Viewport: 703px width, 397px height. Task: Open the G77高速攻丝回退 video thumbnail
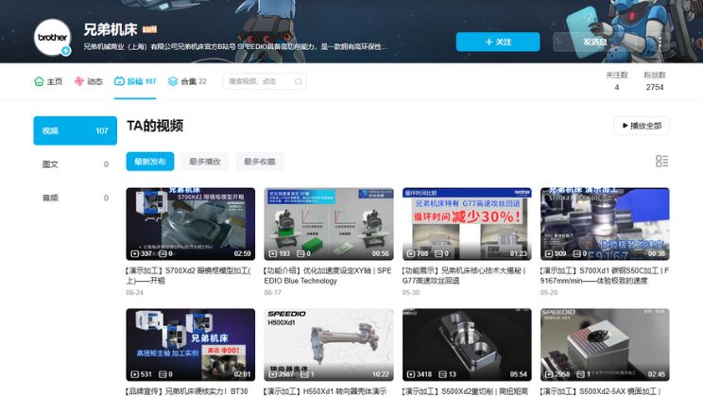click(x=466, y=223)
